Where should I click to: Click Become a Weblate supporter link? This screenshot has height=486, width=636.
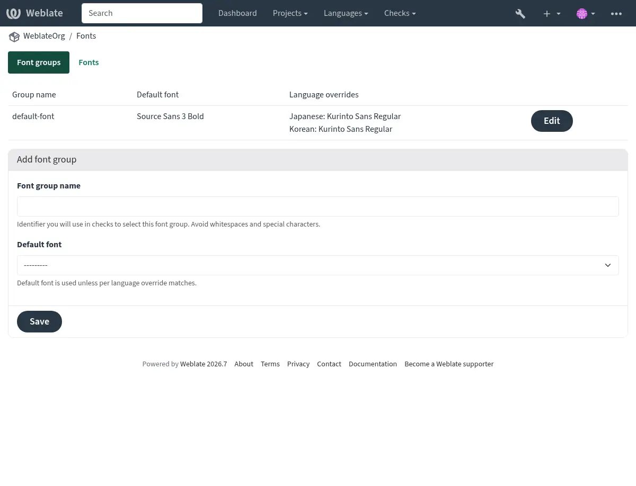[449, 364]
